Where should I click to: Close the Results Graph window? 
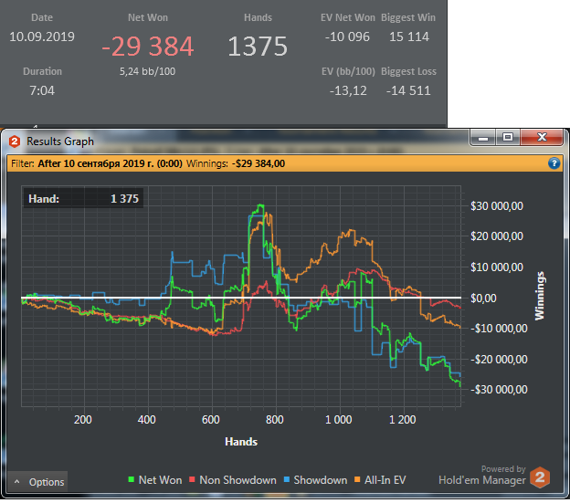(542, 137)
